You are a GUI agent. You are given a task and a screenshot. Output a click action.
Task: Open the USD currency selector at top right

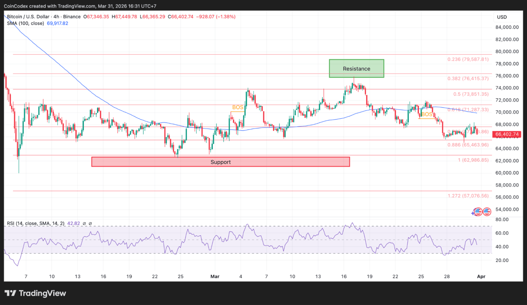pos(502,17)
